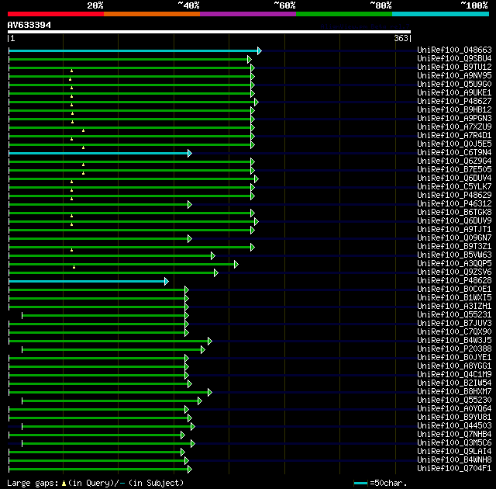This screenshot has width=496, height=489.
Task: Click the UniRef100_B6TGK8 sequence name
Action: point(454,212)
